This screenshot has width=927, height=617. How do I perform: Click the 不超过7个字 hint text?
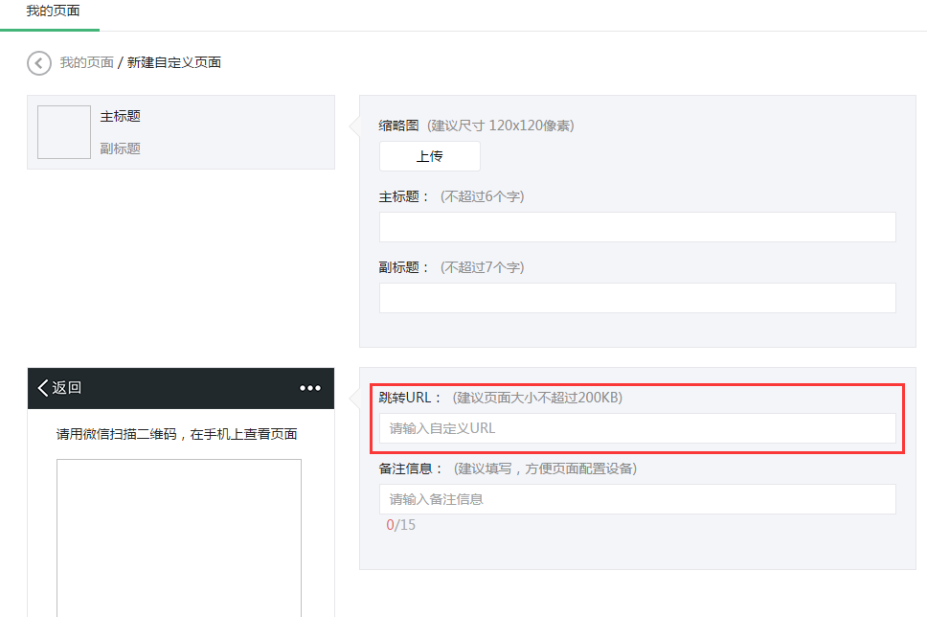point(482,267)
